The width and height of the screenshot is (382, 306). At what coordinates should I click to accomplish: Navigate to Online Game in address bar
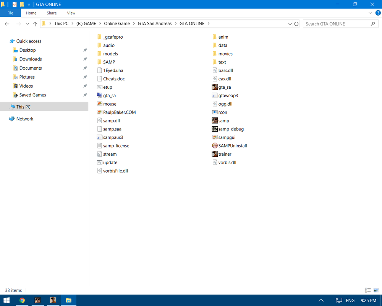pos(117,23)
